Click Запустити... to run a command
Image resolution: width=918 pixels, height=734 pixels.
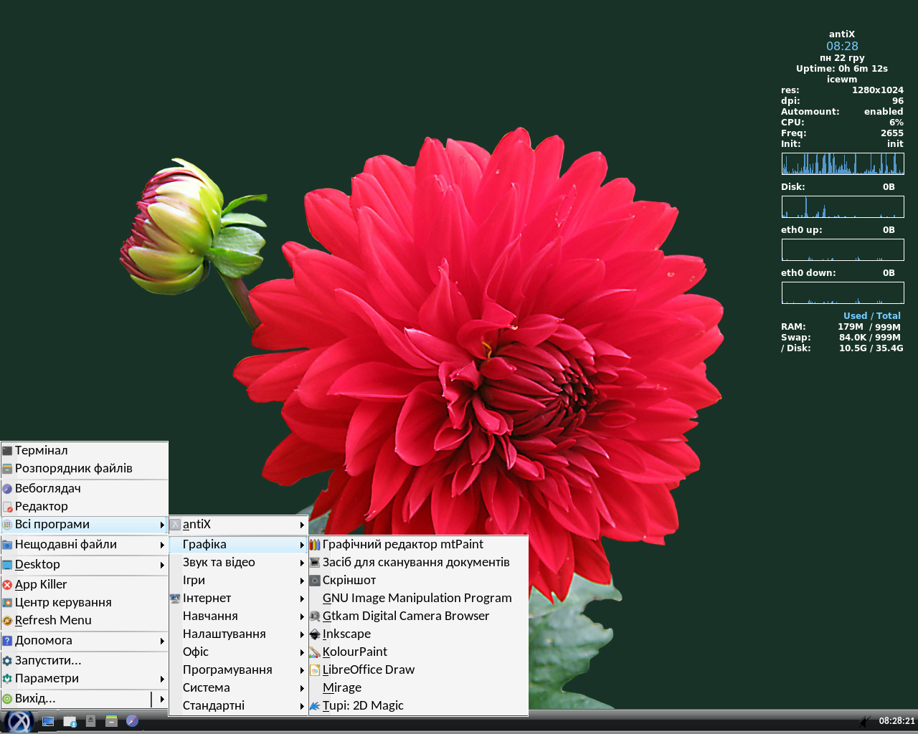48,661
